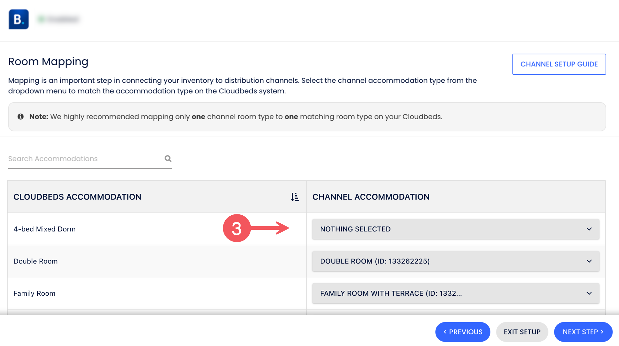Click the Channel Accommodation column header

(371, 197)
